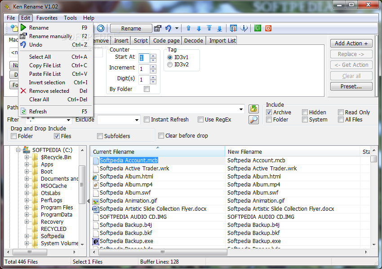Image resolution: width=382 pixels, height=269 pixels.
Task: Switch to the Script tab
Action: coord(141,41)
